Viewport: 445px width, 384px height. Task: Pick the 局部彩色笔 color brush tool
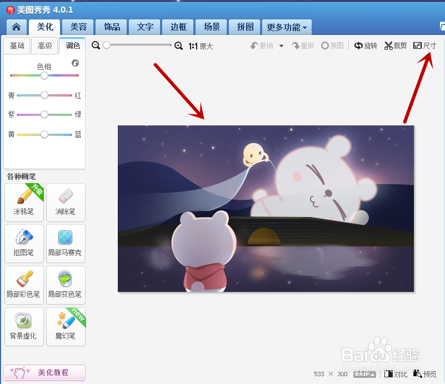click(x=24, y=285)
